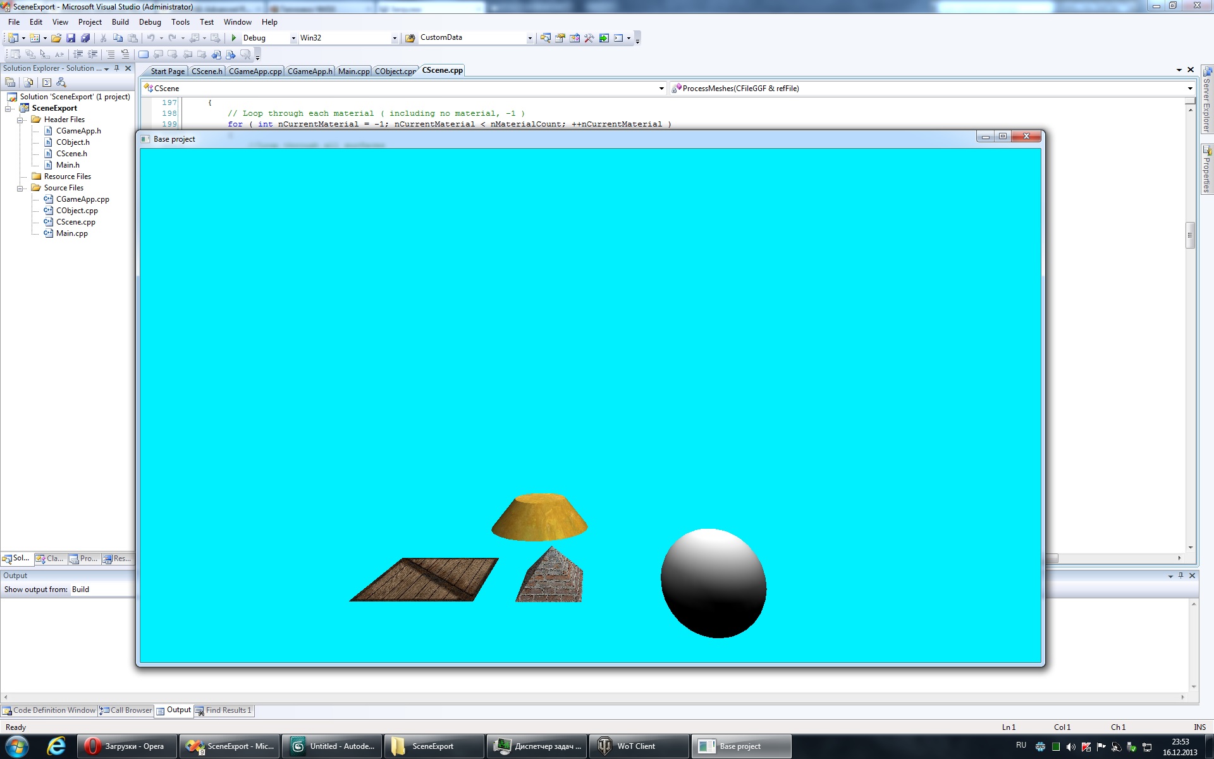Click the Save All toolbar icon
Viewport: 1214px width, 759px height.
(85, 38)
